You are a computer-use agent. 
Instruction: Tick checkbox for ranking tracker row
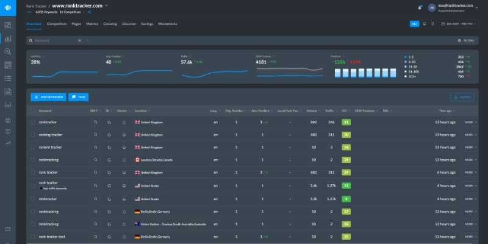[x=33, y=135]
